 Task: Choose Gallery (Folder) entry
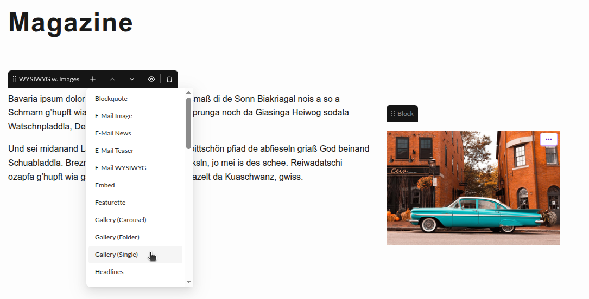[x=136, y=237]
